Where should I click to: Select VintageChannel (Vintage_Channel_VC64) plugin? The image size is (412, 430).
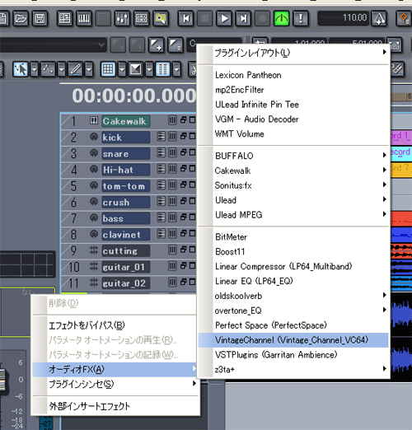pos(293,340)
